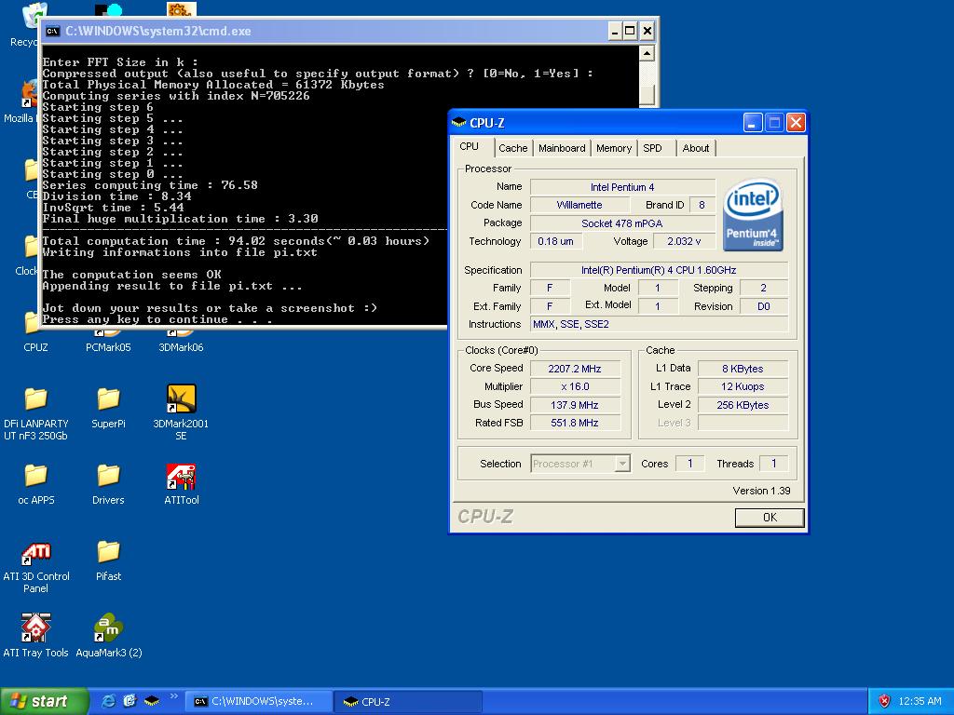Maximize the cmd.exe window

(631, 31)
